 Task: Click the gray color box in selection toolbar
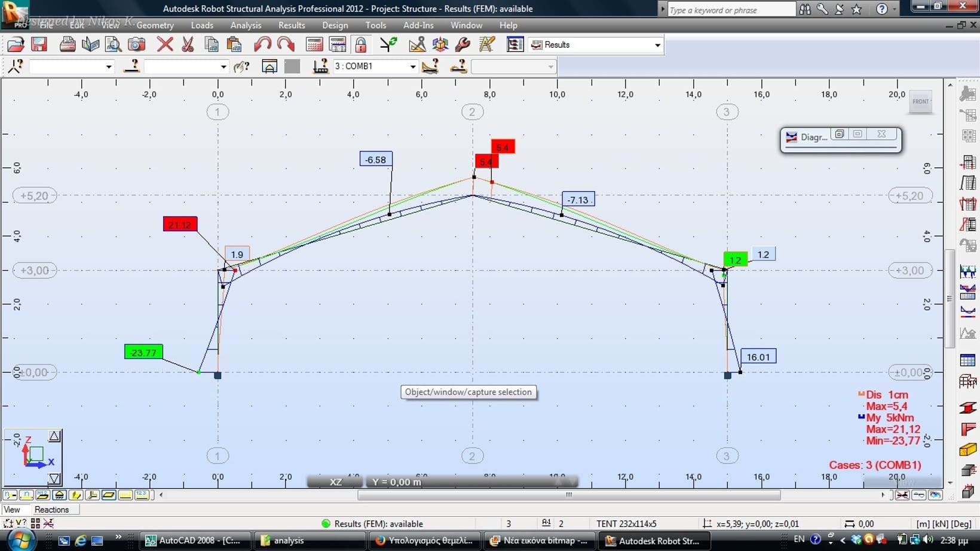[292, 66]
